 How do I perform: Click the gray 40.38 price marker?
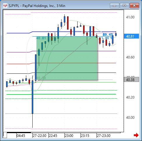pos(132,80)
